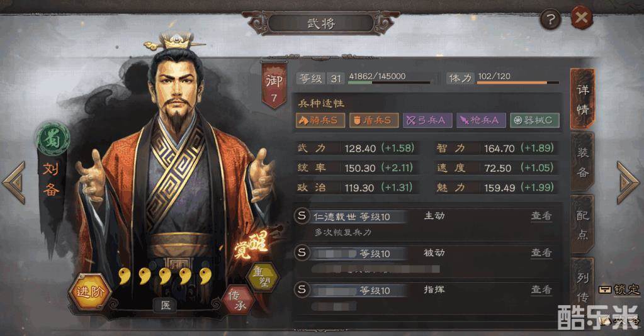Viewport: 644px width, 336px height.
Task: Click the question mark help icon
Action: (x=550, y=19)
